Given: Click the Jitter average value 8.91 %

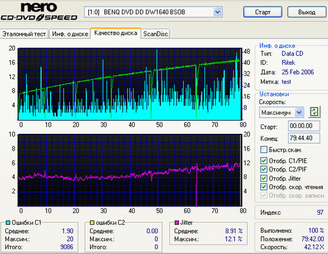Looking at the screenshot, I should click(x=234, y=231).
